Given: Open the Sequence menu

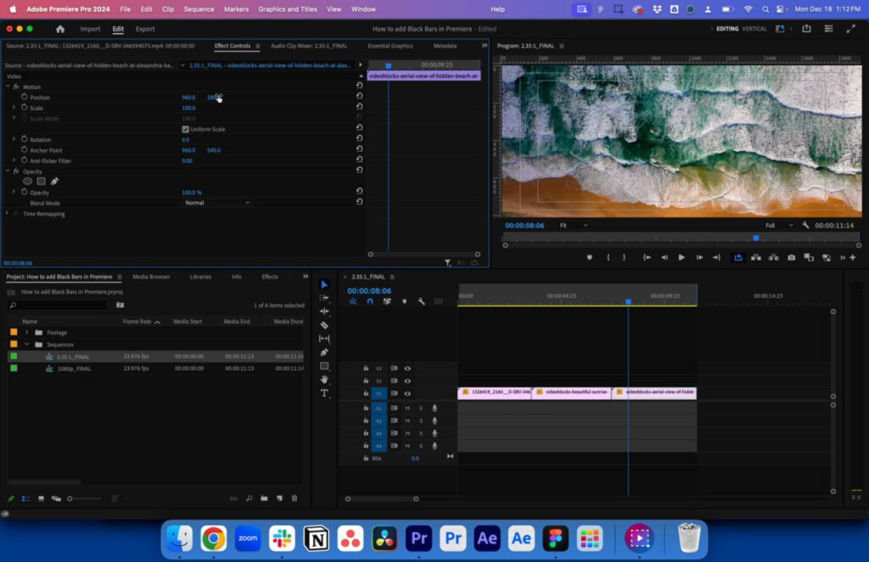Looking at the screenshot, I should [199, 8].
